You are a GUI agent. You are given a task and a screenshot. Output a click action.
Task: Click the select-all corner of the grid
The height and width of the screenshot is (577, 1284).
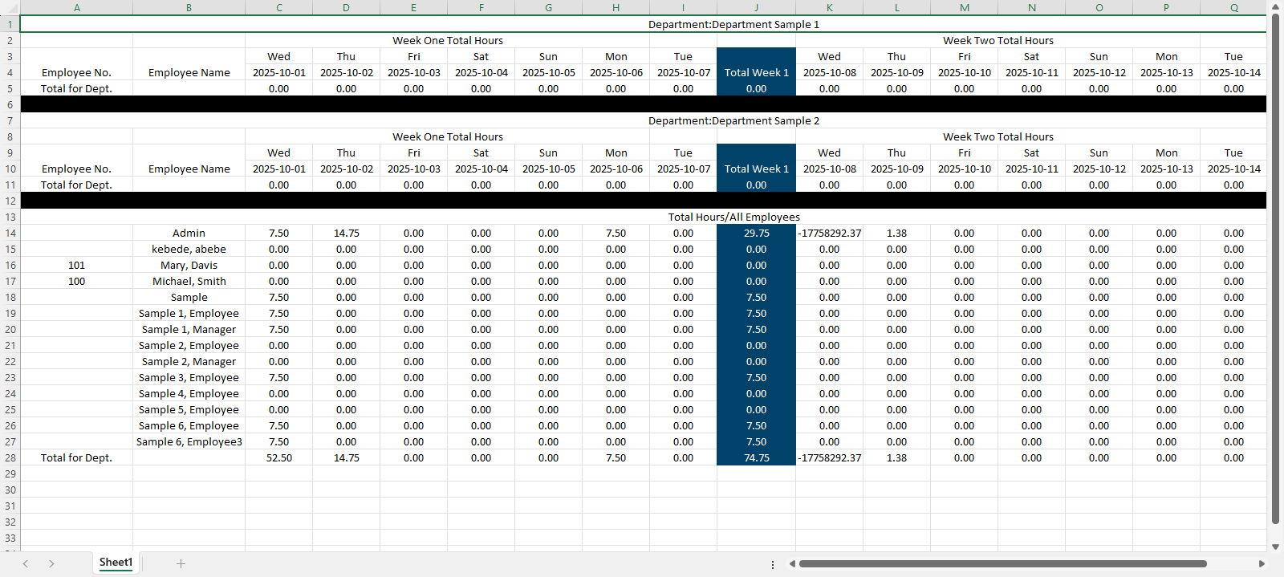pyautogui.click(x=10, y=7)
